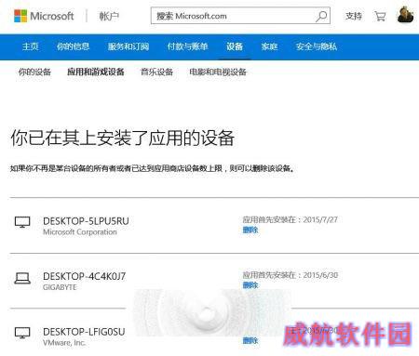The width and height of the screenshot is (419, 356).
Task: Click the GIGABYTE manufacturer text
Action: [60, 287]
